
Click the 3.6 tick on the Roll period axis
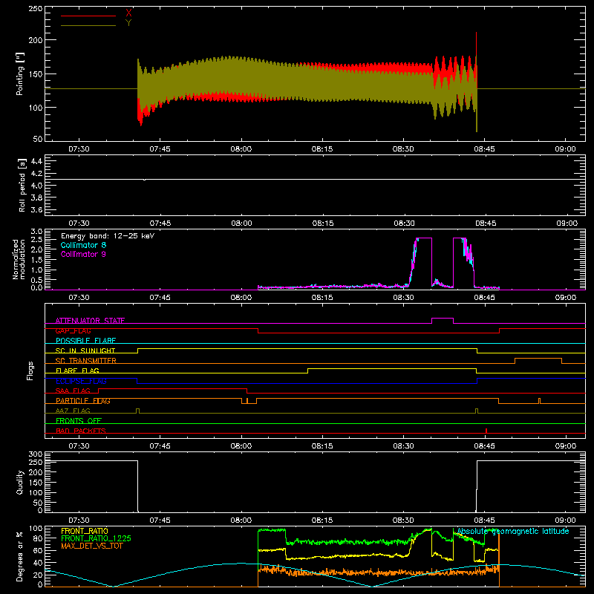(36, 209)
